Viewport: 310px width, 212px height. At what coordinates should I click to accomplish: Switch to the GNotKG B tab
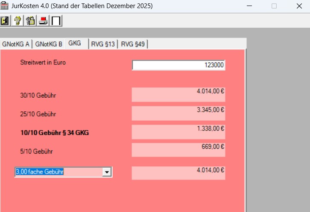49,44
